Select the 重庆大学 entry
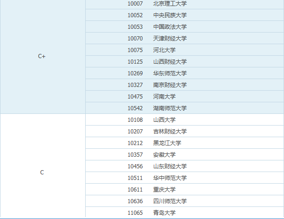This screenshot has height=219, width=284. point(164,189)
